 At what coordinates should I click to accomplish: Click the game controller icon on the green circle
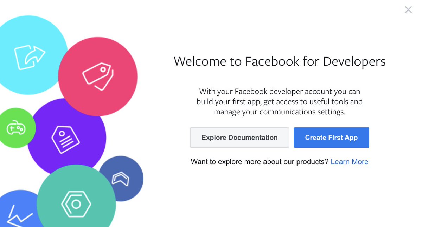pyautogui.click(x=16, y=128)
